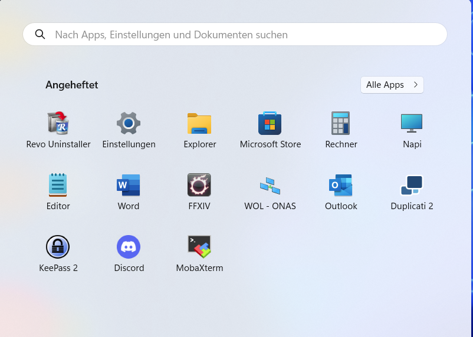This screenshot has width=473, height=337.
Task: Start FFXIV game icon
Action: (199, 185)
